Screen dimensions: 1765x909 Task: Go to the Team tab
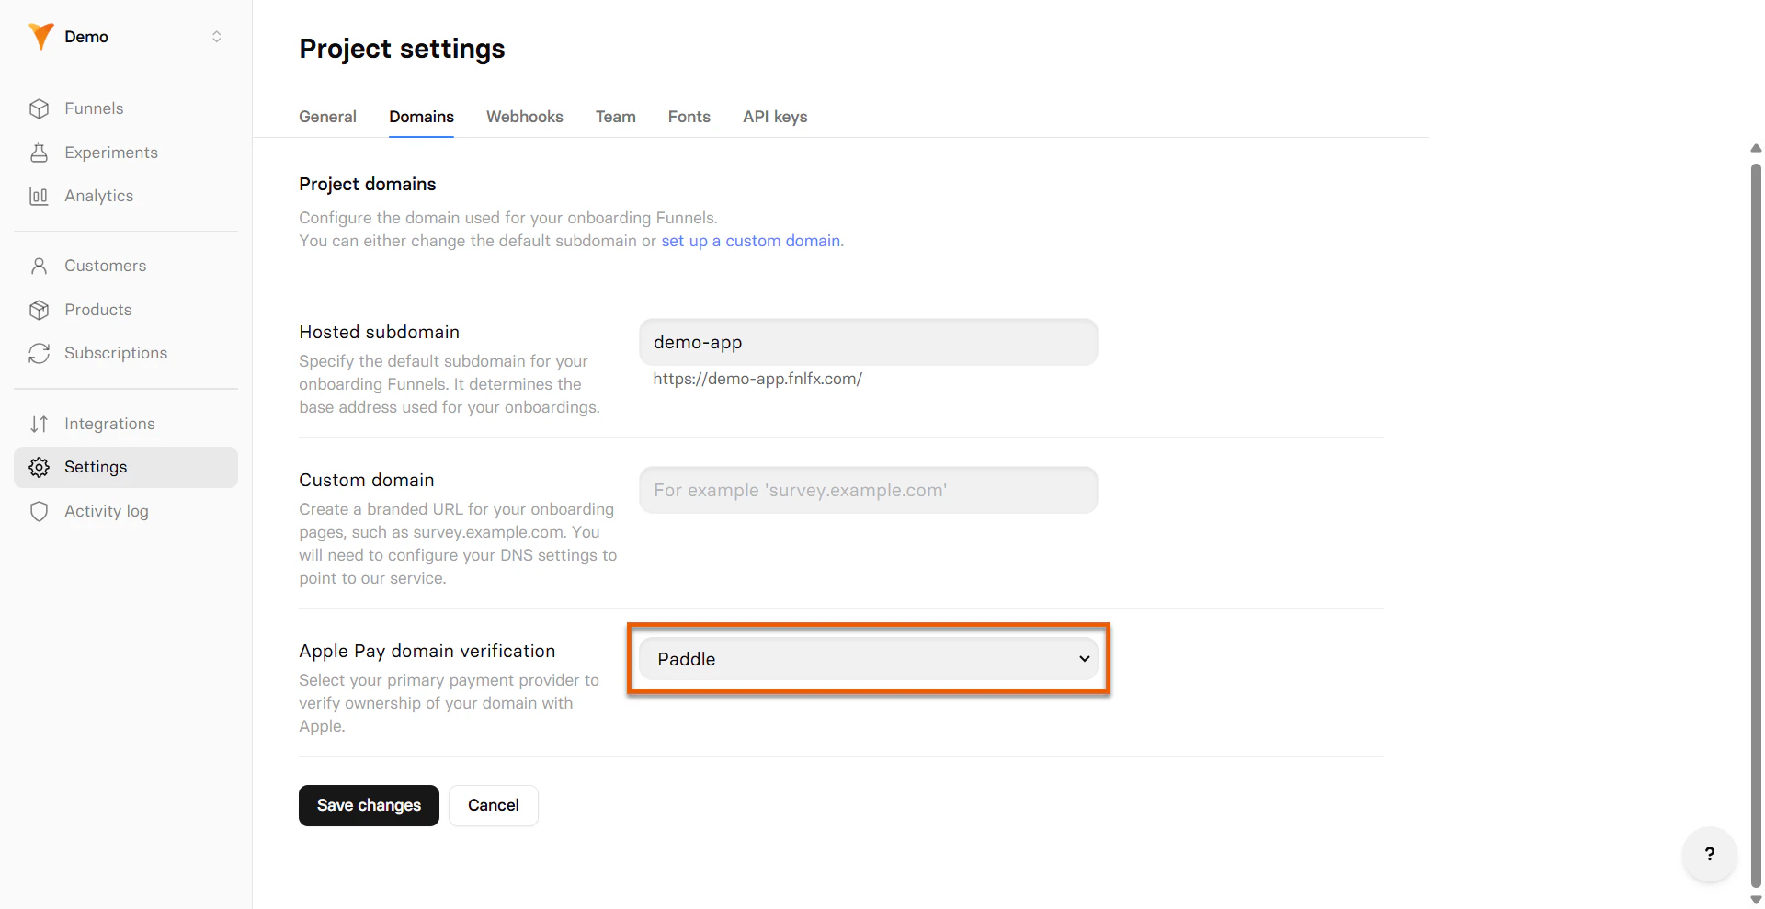[x=615, y=117]
